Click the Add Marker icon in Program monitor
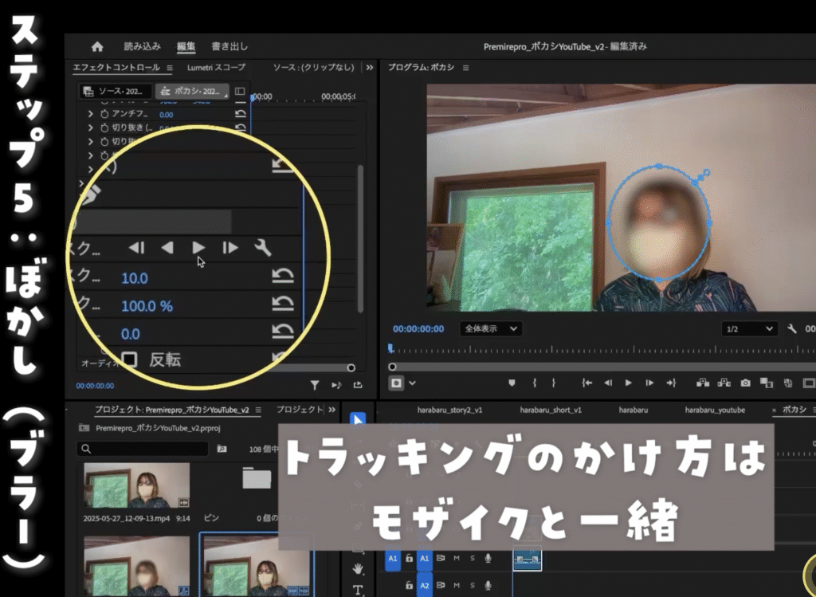The height and width of the screenshot is (597, 816). point(511,383)
